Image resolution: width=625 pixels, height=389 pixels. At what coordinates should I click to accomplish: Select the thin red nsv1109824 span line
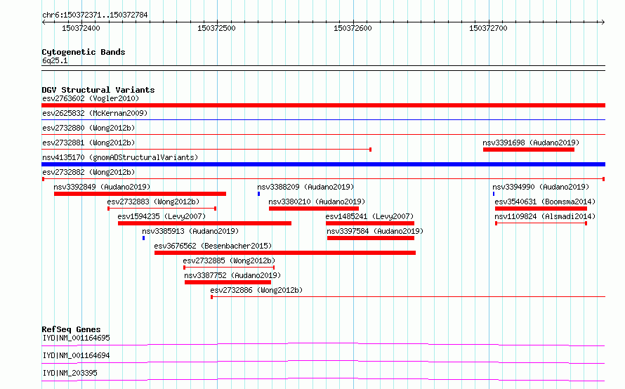[x=541, y=223]
